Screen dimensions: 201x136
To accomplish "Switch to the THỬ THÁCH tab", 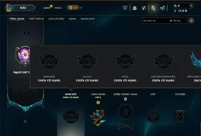I will [x=36, y=19].
